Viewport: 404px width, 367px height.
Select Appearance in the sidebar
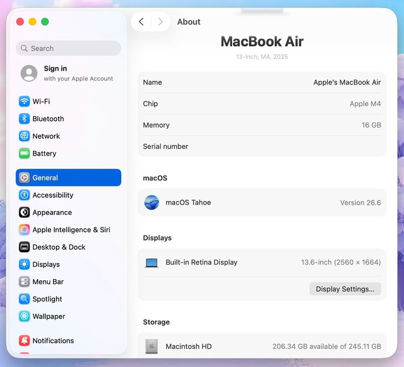pos(52,212)
